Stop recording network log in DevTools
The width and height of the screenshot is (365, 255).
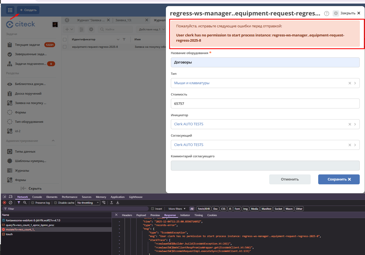(4, 203)
